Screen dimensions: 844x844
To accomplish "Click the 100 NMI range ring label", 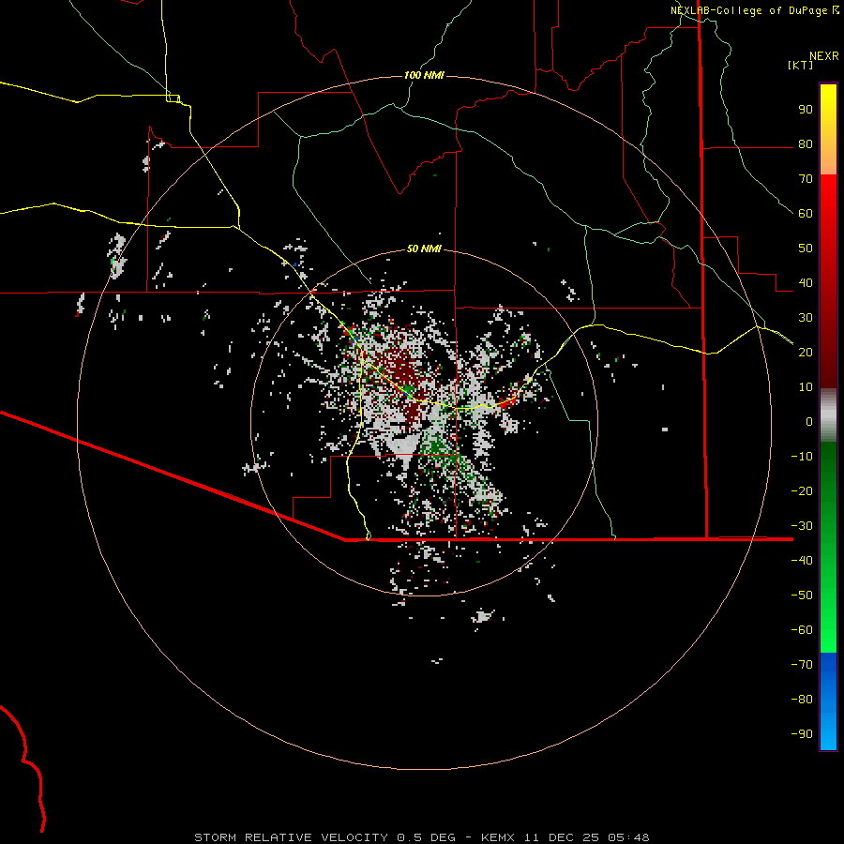I will (x=424, y=75).
